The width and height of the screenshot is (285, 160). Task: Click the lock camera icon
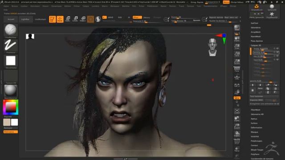(237, 92)
